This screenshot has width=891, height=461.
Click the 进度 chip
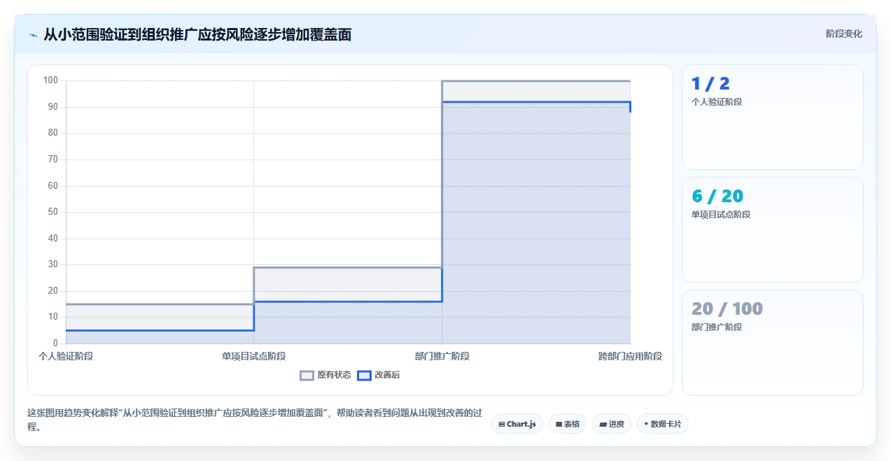pos(612,424)
